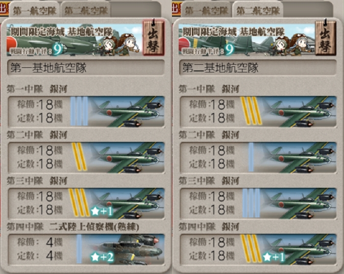
Task: Click the ★+1 star on 第二基地航空隊's 第四中隊
Action: [274, 257]
